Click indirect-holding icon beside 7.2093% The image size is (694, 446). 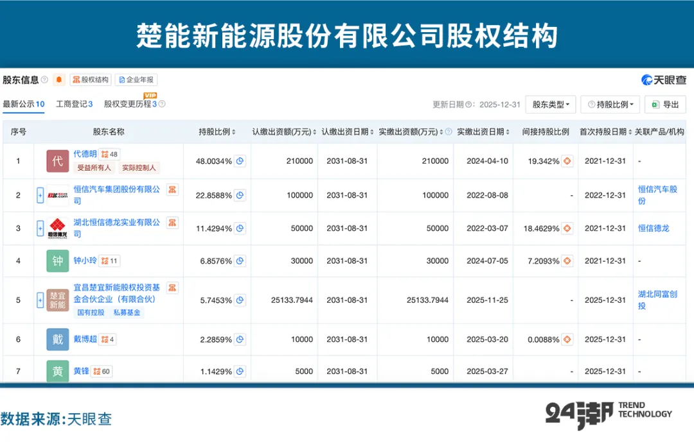coord(567,261)
